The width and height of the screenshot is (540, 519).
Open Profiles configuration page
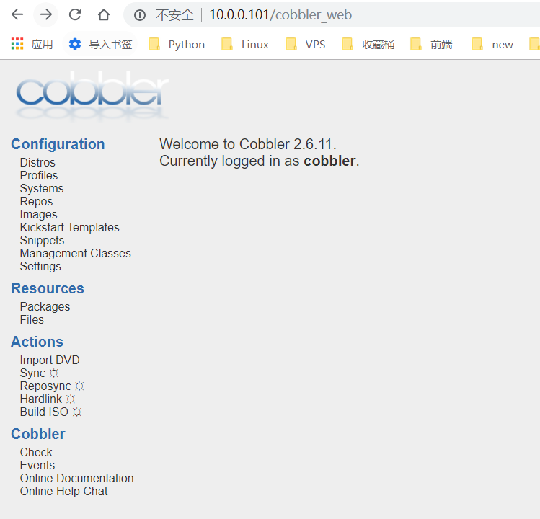coord(39,175)
